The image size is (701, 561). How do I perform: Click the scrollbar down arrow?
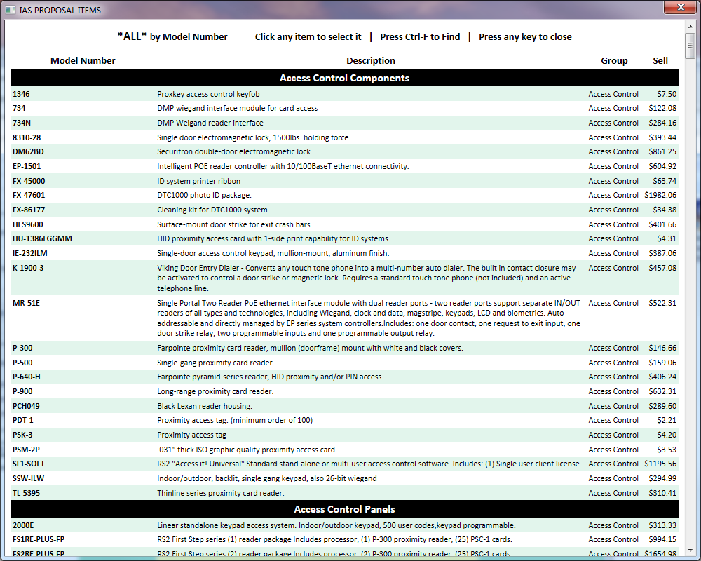pyautogui.click(x=690, y=550)
